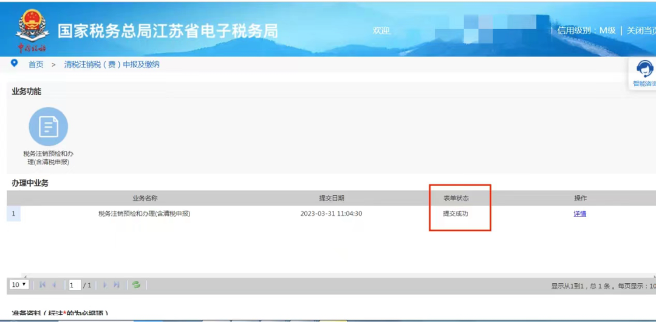Open 详情 link for the submitted record
This screenshot has width=656, height=322.
(579, 214)
